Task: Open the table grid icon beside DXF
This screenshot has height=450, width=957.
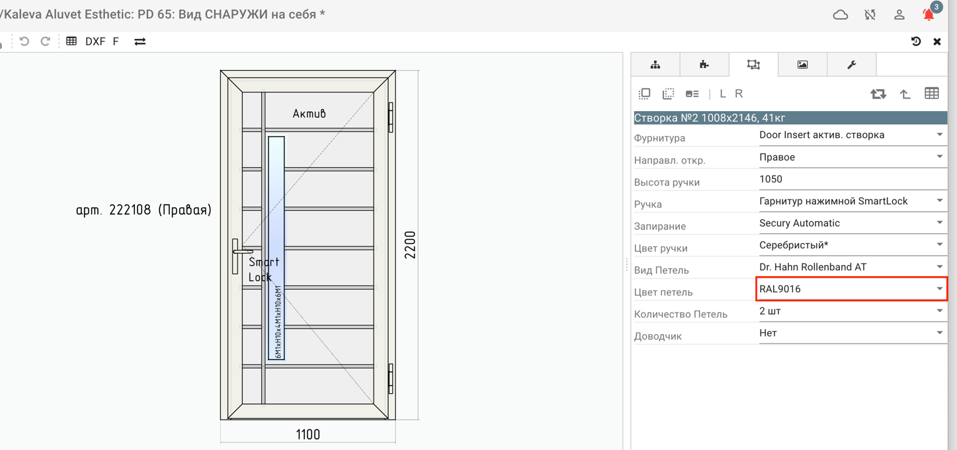Action: point(71,41)
